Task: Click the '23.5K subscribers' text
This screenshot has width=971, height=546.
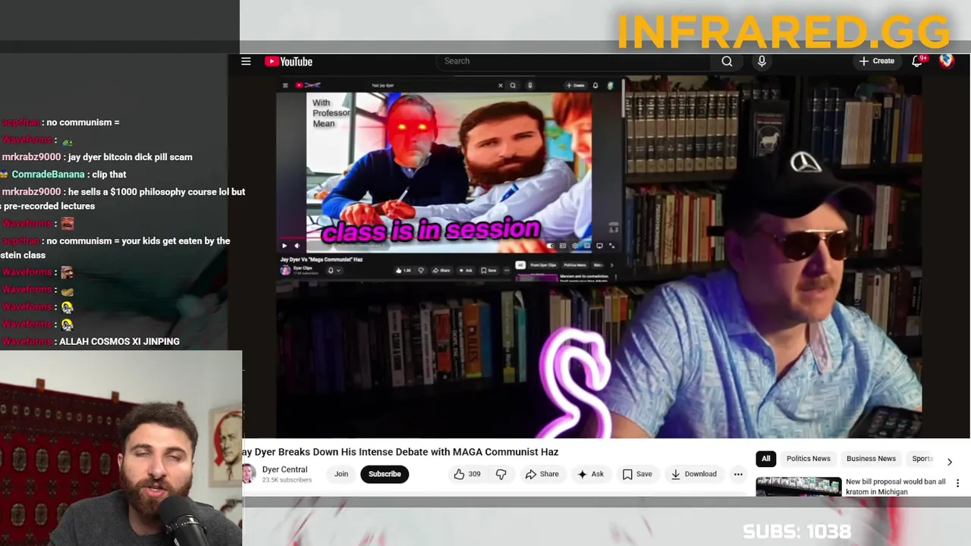Action: [287, 480]
